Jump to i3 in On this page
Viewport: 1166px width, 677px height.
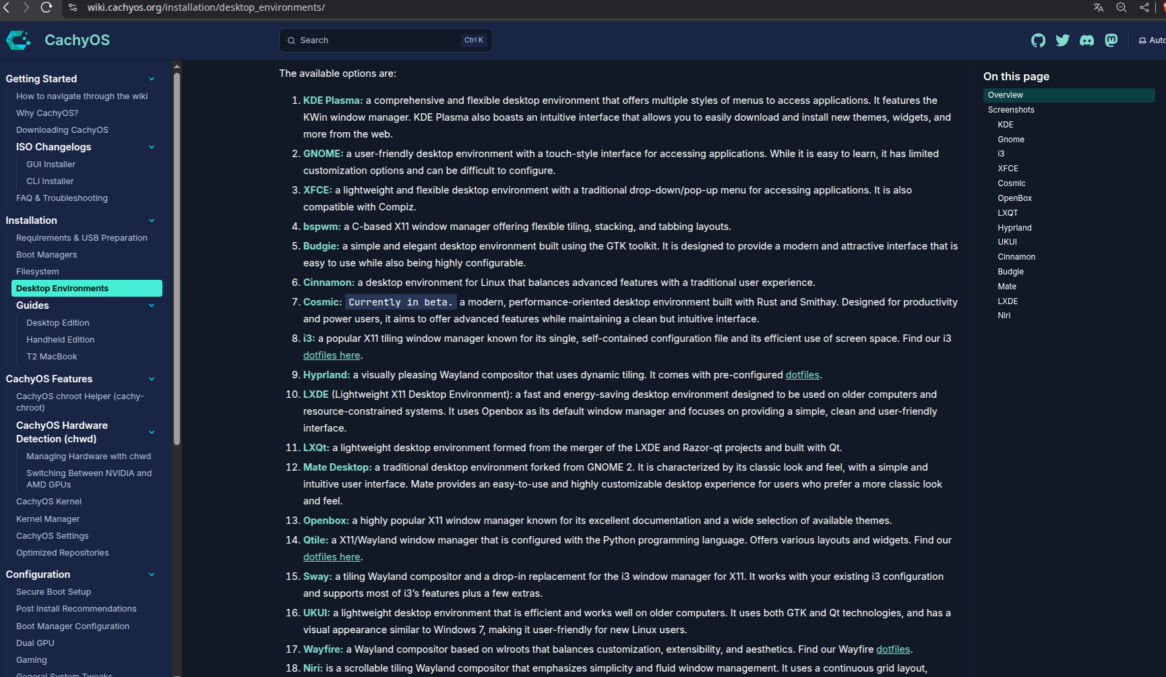pos(1001,154)
